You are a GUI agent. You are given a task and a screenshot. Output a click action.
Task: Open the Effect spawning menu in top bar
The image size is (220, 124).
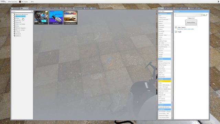[13, 2]
